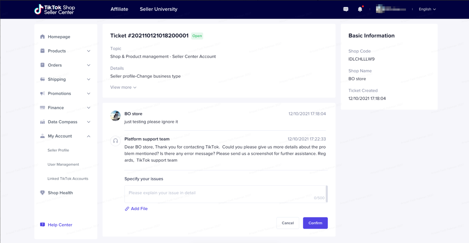Viewport: 469px width, 243px height.
Task: Go to Seller University in top navigation
Action: coord(158,9)
